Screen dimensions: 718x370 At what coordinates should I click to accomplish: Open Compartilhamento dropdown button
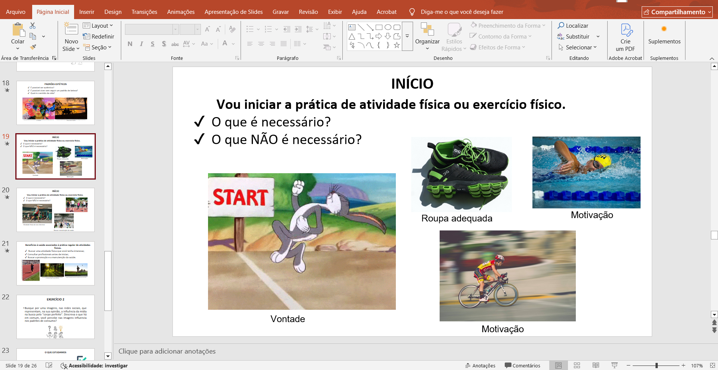[x=677, y=12]
